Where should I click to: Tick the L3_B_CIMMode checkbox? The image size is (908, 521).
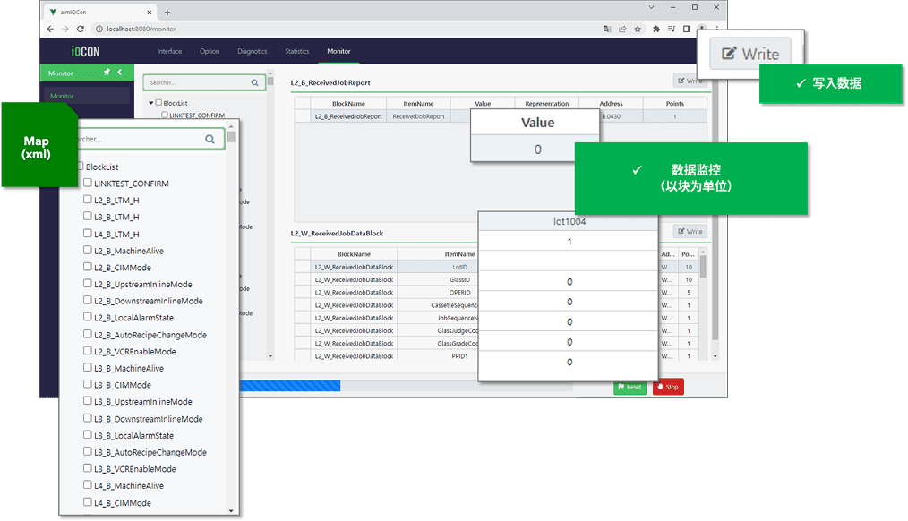pos(88,385)
